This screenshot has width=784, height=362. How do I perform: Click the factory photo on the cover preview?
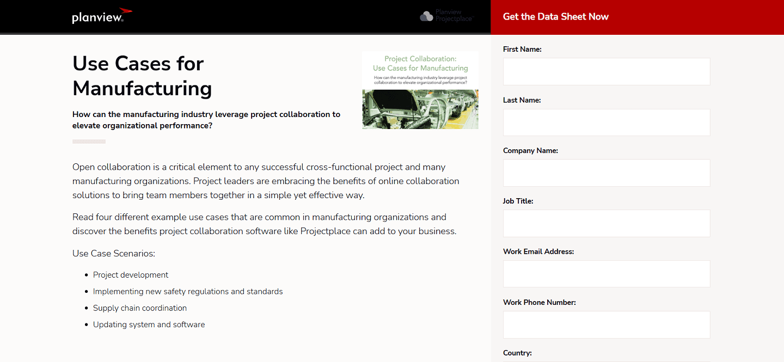pyautogui.click(x=420, y=109)
